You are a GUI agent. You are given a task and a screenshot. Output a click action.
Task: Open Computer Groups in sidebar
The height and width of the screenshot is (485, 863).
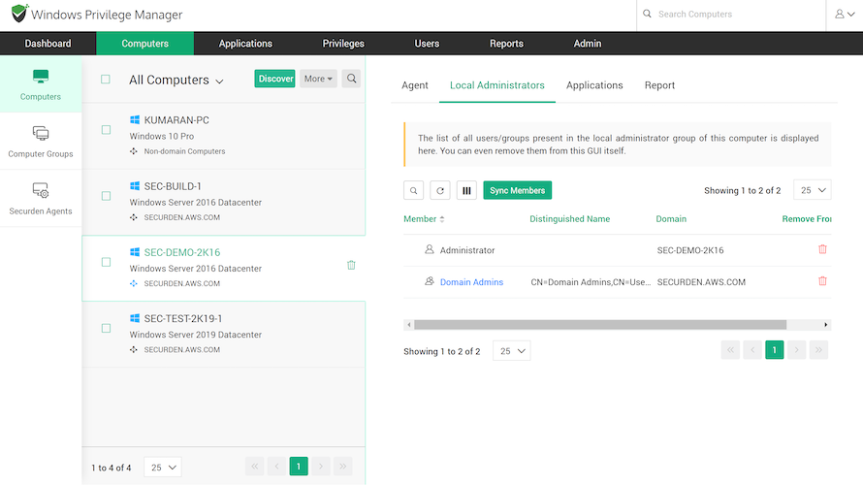click(x=41, y=142)
